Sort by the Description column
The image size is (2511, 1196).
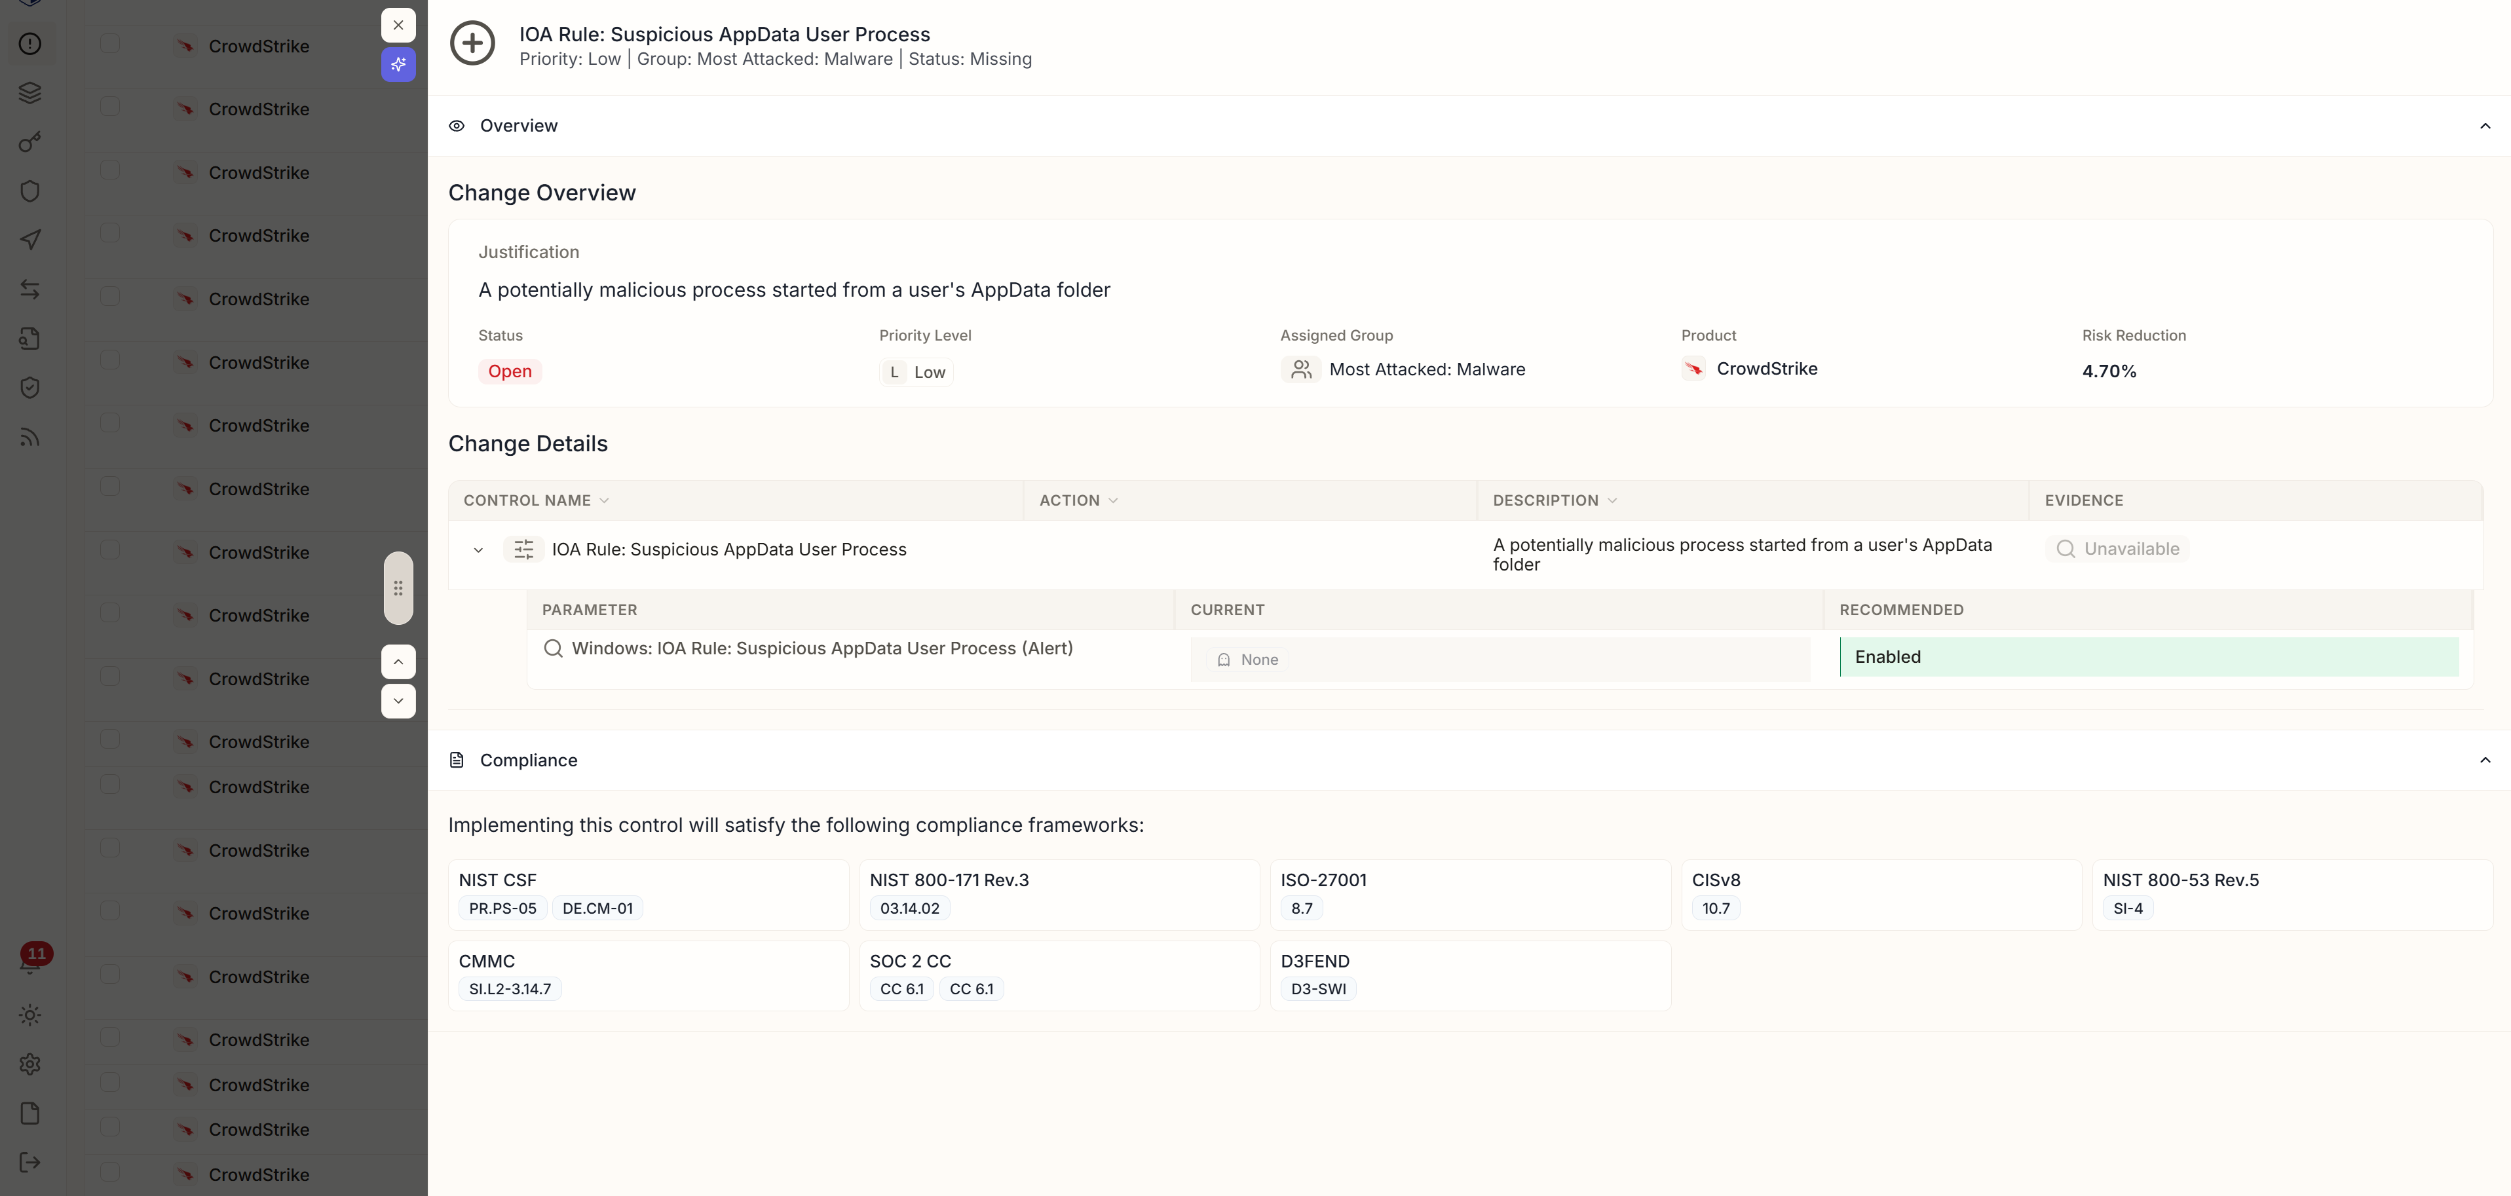(x=1555, y=500)
